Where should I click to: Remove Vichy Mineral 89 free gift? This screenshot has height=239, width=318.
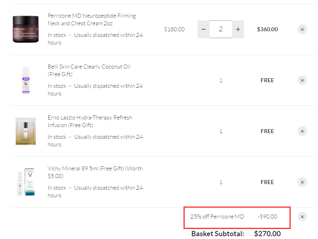(x=302, y=182)
